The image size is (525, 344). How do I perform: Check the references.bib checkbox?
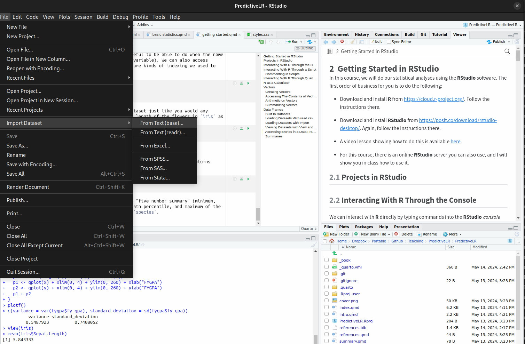327,328
